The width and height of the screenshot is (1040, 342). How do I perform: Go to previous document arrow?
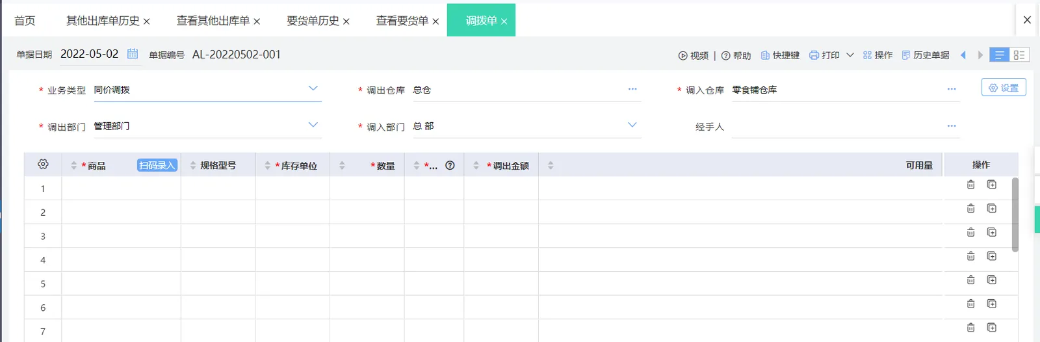[x=963, y=55]
